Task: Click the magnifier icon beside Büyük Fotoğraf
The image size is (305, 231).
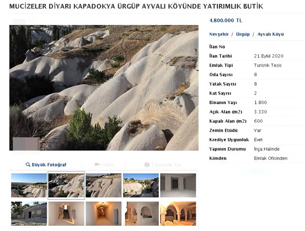Action: pos(28,164)
